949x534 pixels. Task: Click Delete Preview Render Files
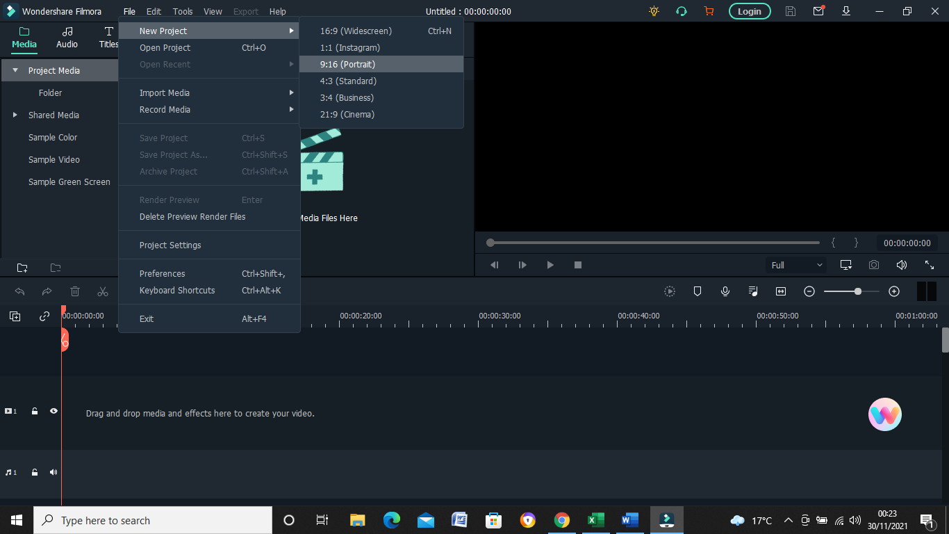pos(209,216)
